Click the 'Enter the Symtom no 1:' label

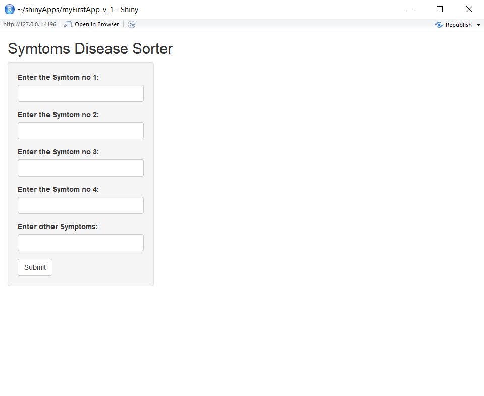click(58, 77)
